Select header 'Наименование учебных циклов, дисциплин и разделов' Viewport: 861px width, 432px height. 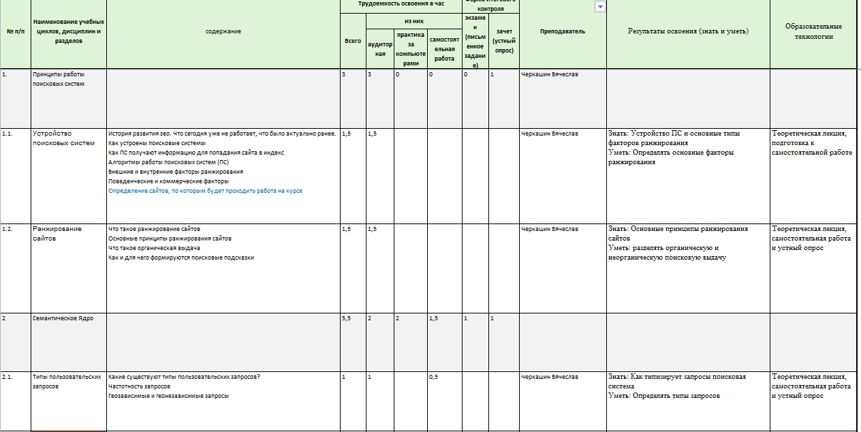coord(69,31)
